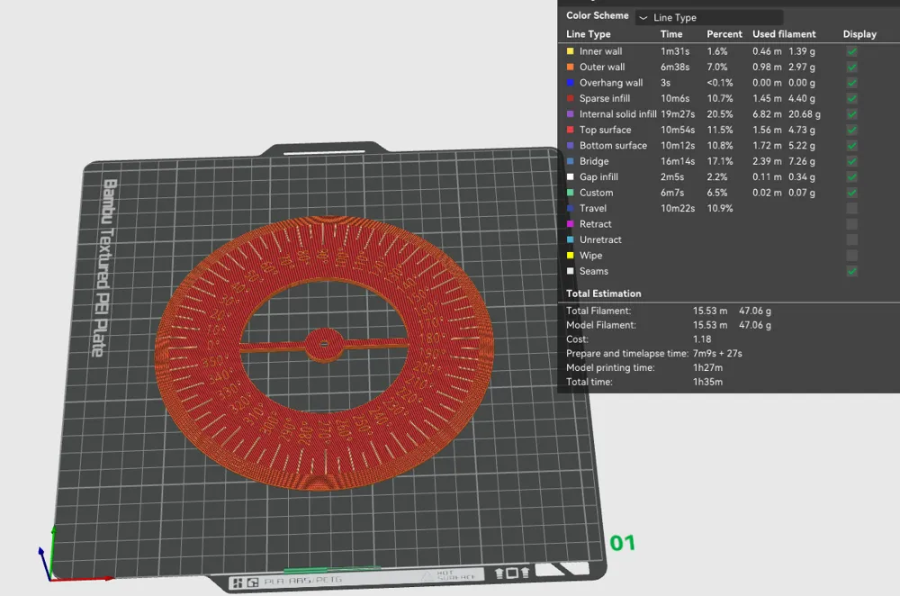This screenshot has width=900, height=596.
Task: Click the orange Outer wall color swatch
Action: [570, 67]
